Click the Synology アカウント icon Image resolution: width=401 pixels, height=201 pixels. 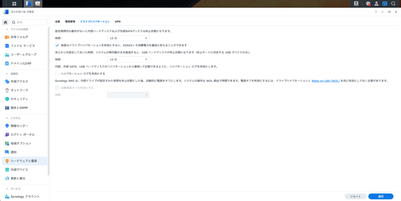coord(7,197)
